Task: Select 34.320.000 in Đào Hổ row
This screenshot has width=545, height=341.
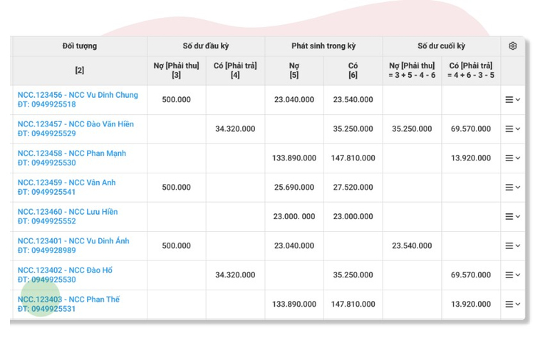Action: coord(235,275)
